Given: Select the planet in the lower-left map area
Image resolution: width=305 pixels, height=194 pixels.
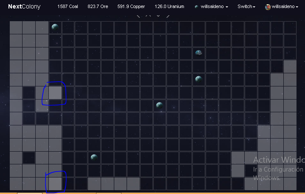Looking at the screenshot, I should coord(94,157).
